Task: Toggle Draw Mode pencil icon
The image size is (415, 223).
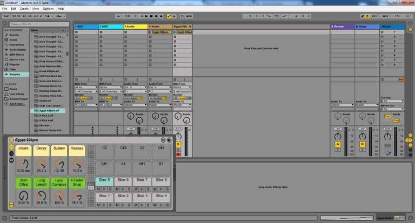Action: click(363, 16)
